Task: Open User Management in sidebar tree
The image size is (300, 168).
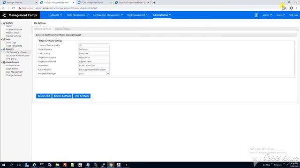Action: click(15, 72)
